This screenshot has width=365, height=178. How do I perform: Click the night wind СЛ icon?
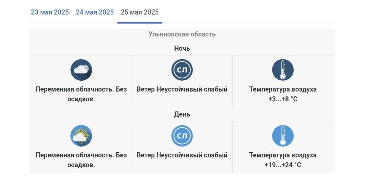(x=182, y=70)
